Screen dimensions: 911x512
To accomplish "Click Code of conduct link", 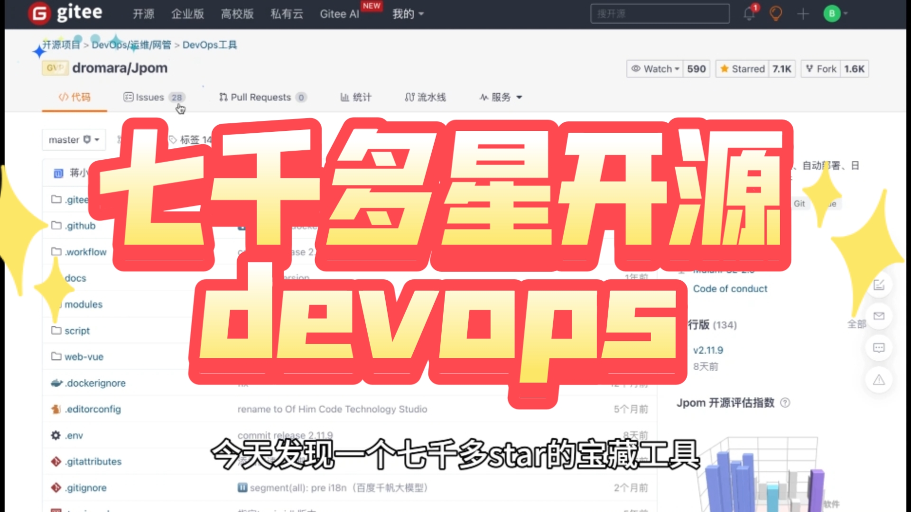I will click(729, 288).
